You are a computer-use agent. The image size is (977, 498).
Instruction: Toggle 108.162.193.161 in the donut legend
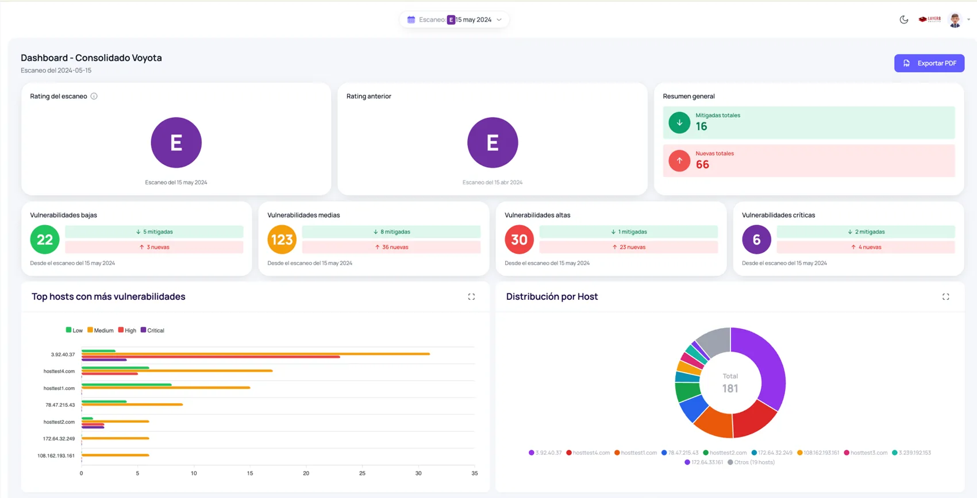click(x=818, y=453)
